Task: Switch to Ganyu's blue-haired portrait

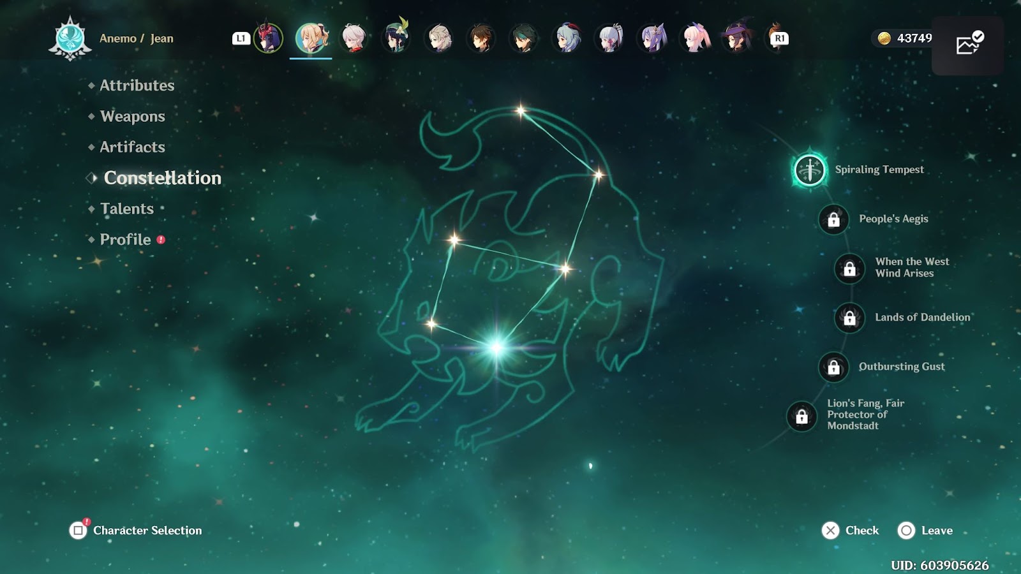Action: pyautogui.click(x=567, y=38)
